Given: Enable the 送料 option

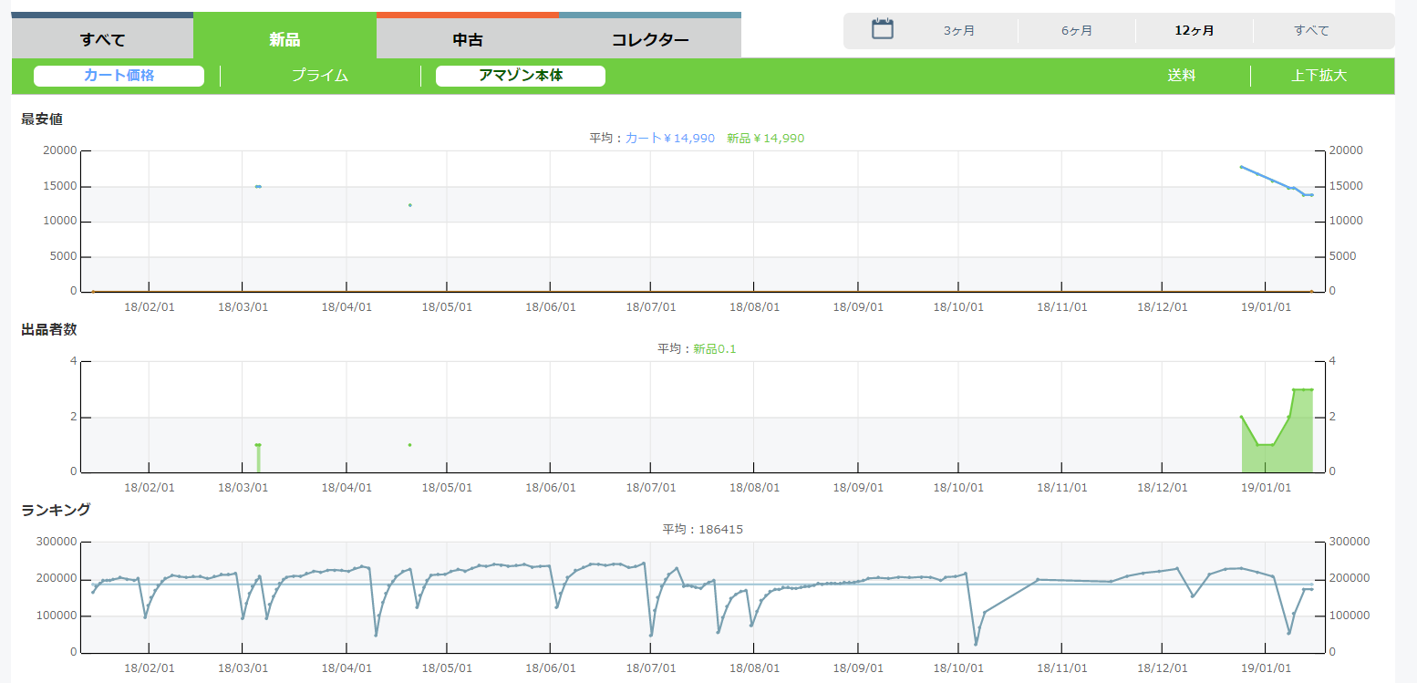Looking at the screenshot, I should click(x=1182, y=76).
